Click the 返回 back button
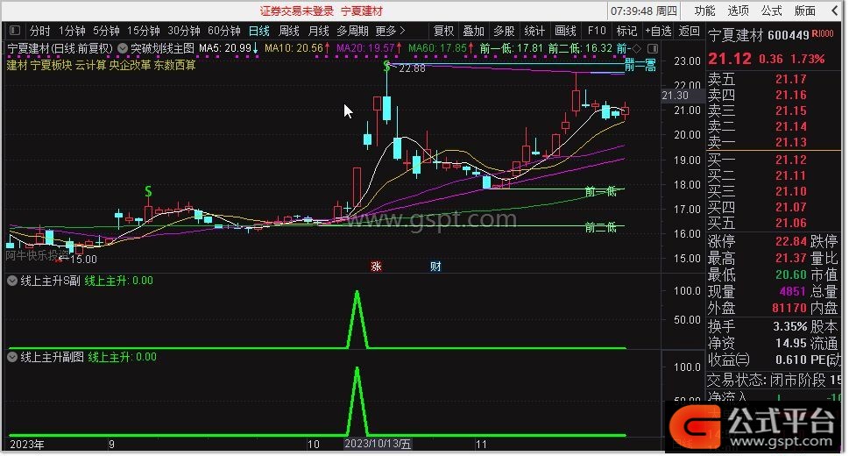This screenshot has height=456, width=849. (x=689, y=31)
